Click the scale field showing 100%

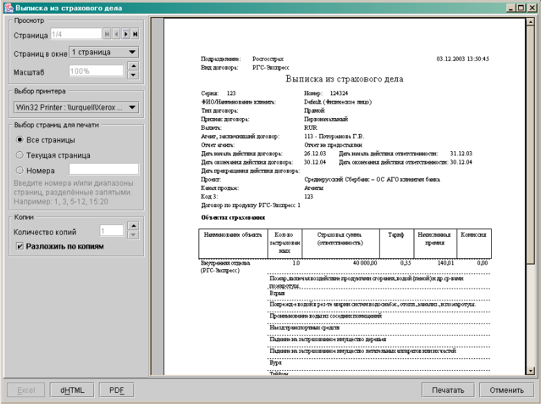click(96, 71)
